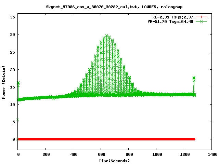Click x-axis tick label '1000'
Image resolution: width=219 pixels, height=164 pixels.
pos(157,154)
